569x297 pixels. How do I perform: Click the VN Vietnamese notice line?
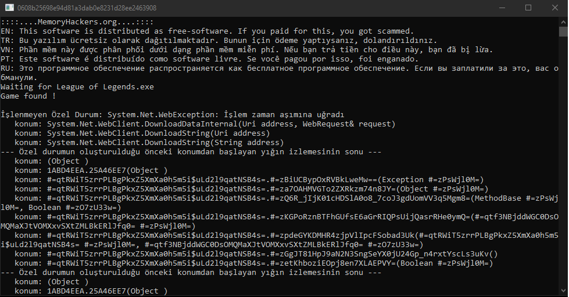point(247,50)
